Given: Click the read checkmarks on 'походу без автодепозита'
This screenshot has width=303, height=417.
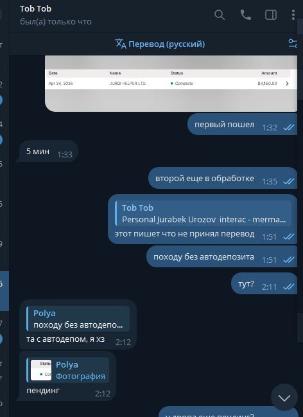Looking at the screenshot, I should (289, 260).
